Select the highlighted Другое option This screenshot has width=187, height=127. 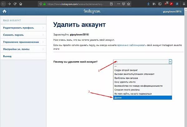click(x=142, y=98)
